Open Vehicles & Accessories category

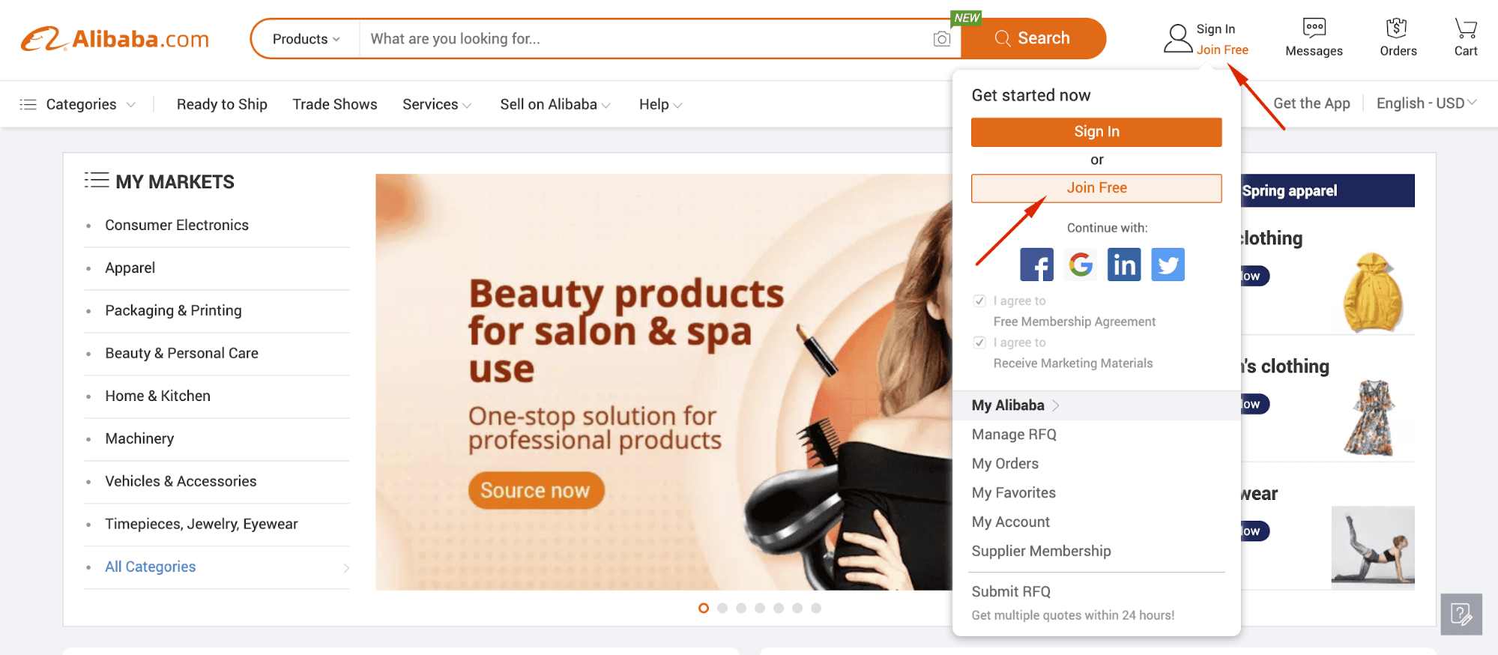click(181, 482)
